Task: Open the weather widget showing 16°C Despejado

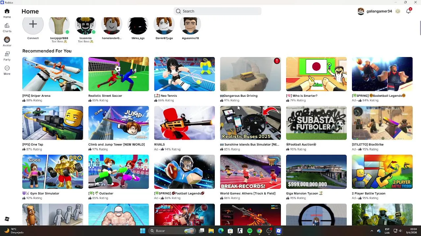Action: pos(14,231)
